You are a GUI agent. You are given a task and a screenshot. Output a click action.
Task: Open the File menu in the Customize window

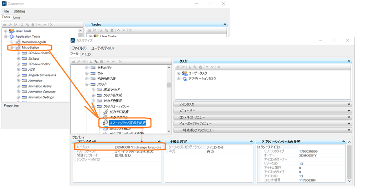click(x=6, y=11)
